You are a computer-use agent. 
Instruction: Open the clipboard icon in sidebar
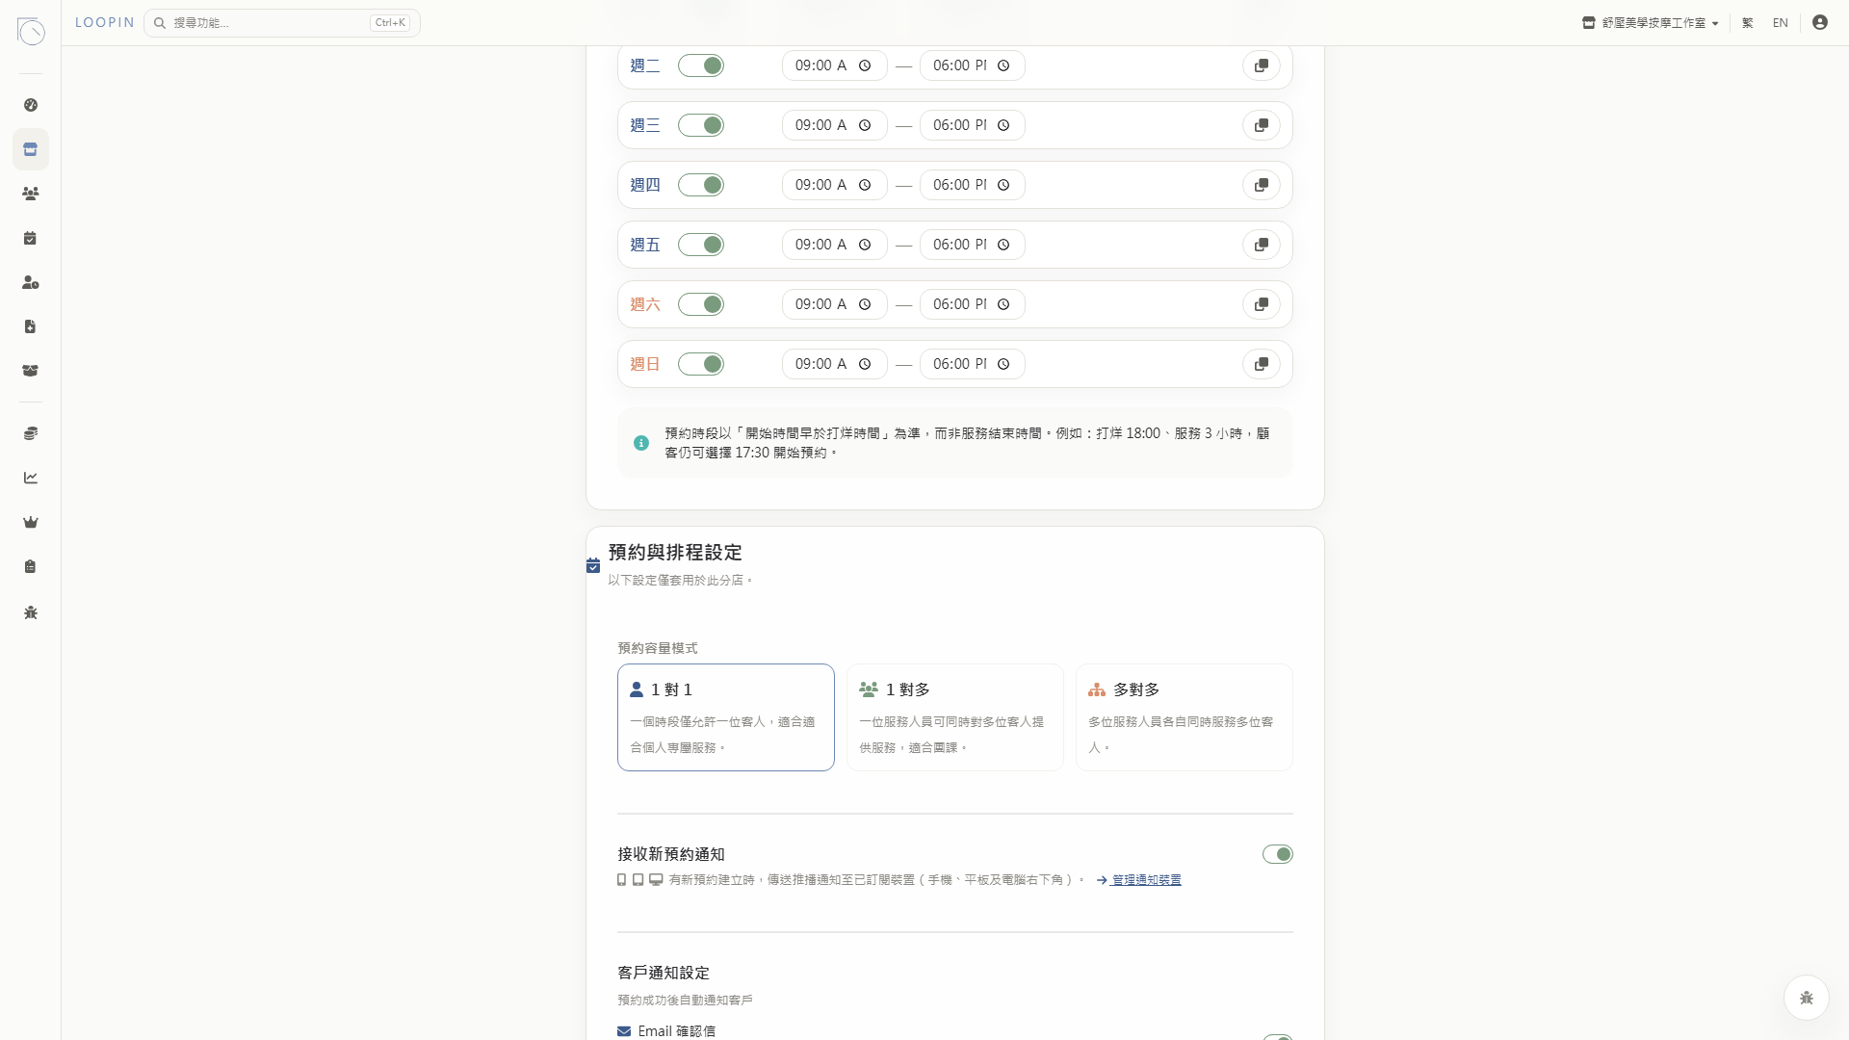click(x=31, y=566)
